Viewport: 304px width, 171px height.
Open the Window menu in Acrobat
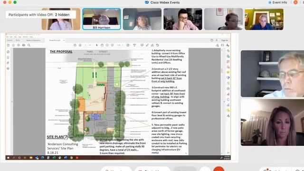(x=25, y=37)
